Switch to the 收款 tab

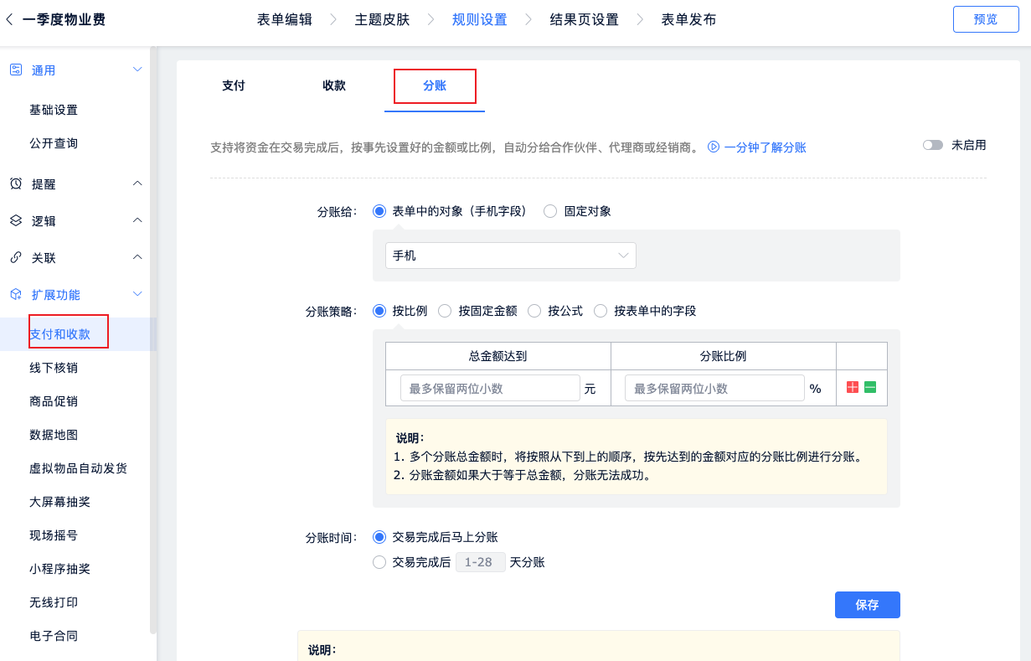334,85
